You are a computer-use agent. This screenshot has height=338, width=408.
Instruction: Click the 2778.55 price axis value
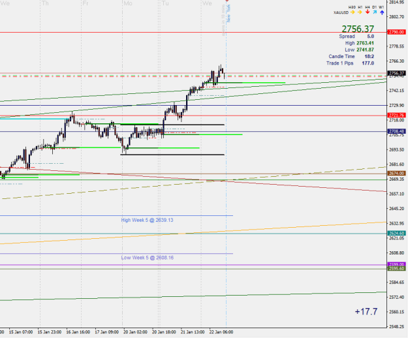point(396,46)
